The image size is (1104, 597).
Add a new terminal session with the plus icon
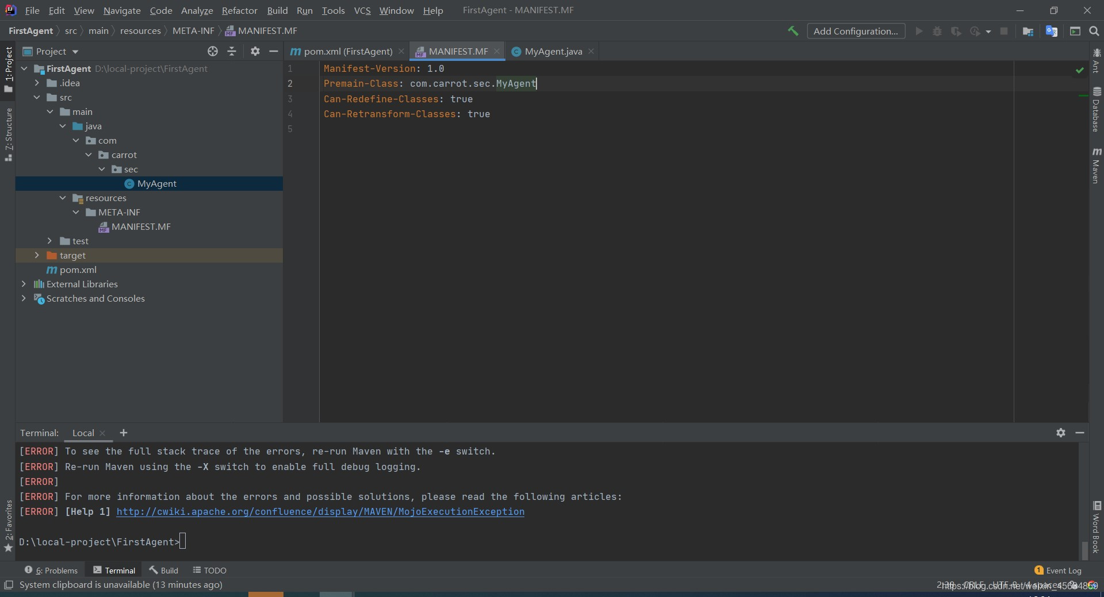(124, 433)
